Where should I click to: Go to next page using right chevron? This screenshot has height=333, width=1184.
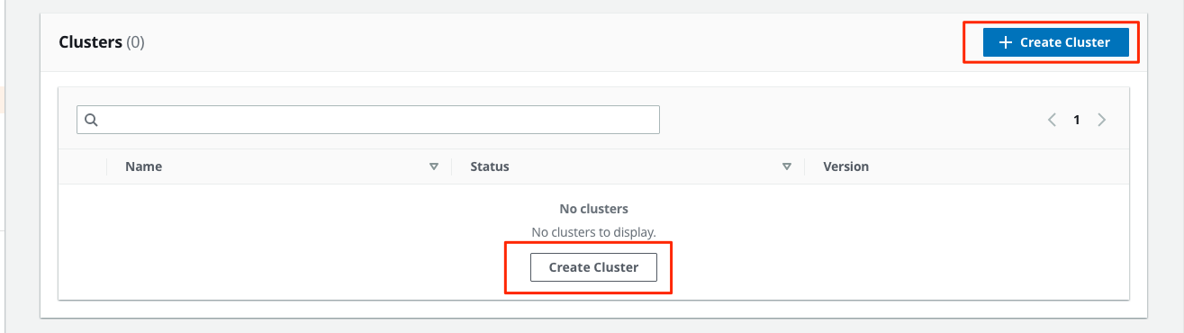(1101, 120)
